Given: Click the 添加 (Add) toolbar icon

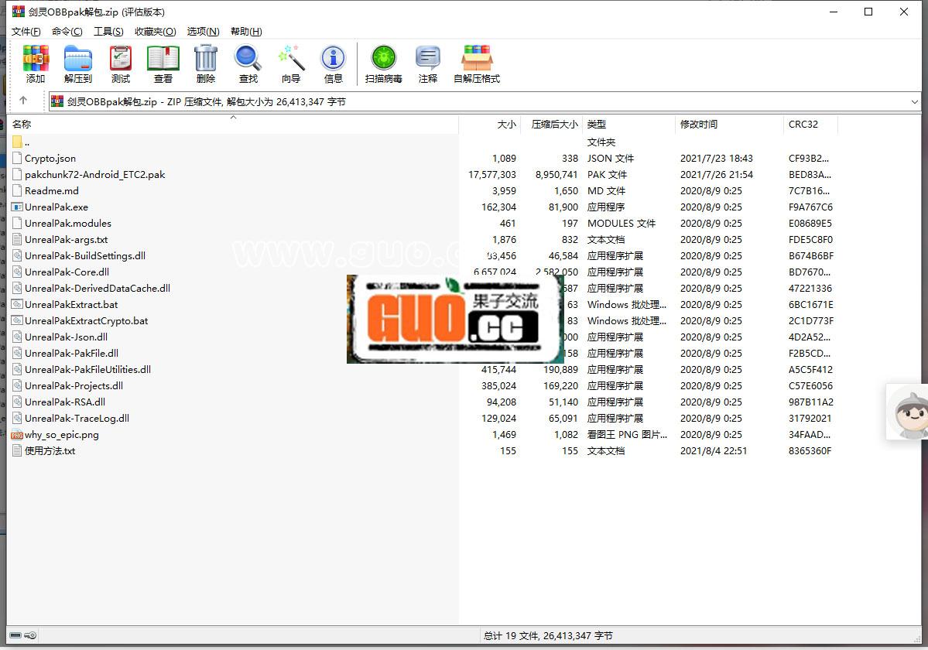Looking at the screenshot, I should pyautogui.click(x=36, y=59).
